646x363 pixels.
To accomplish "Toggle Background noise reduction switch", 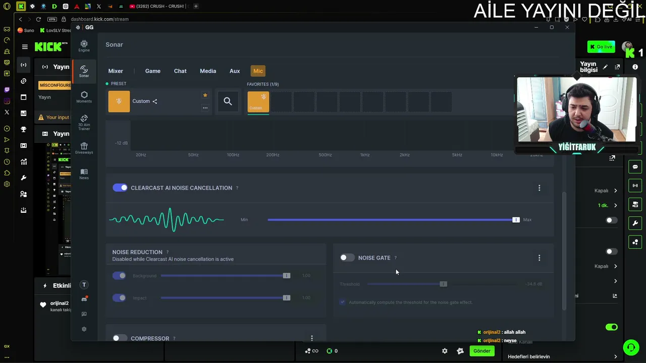I will click(x=119, y=276).
